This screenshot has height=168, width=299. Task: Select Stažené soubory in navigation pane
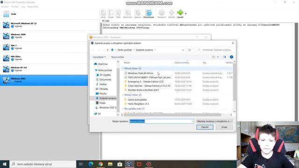[106, 98]
